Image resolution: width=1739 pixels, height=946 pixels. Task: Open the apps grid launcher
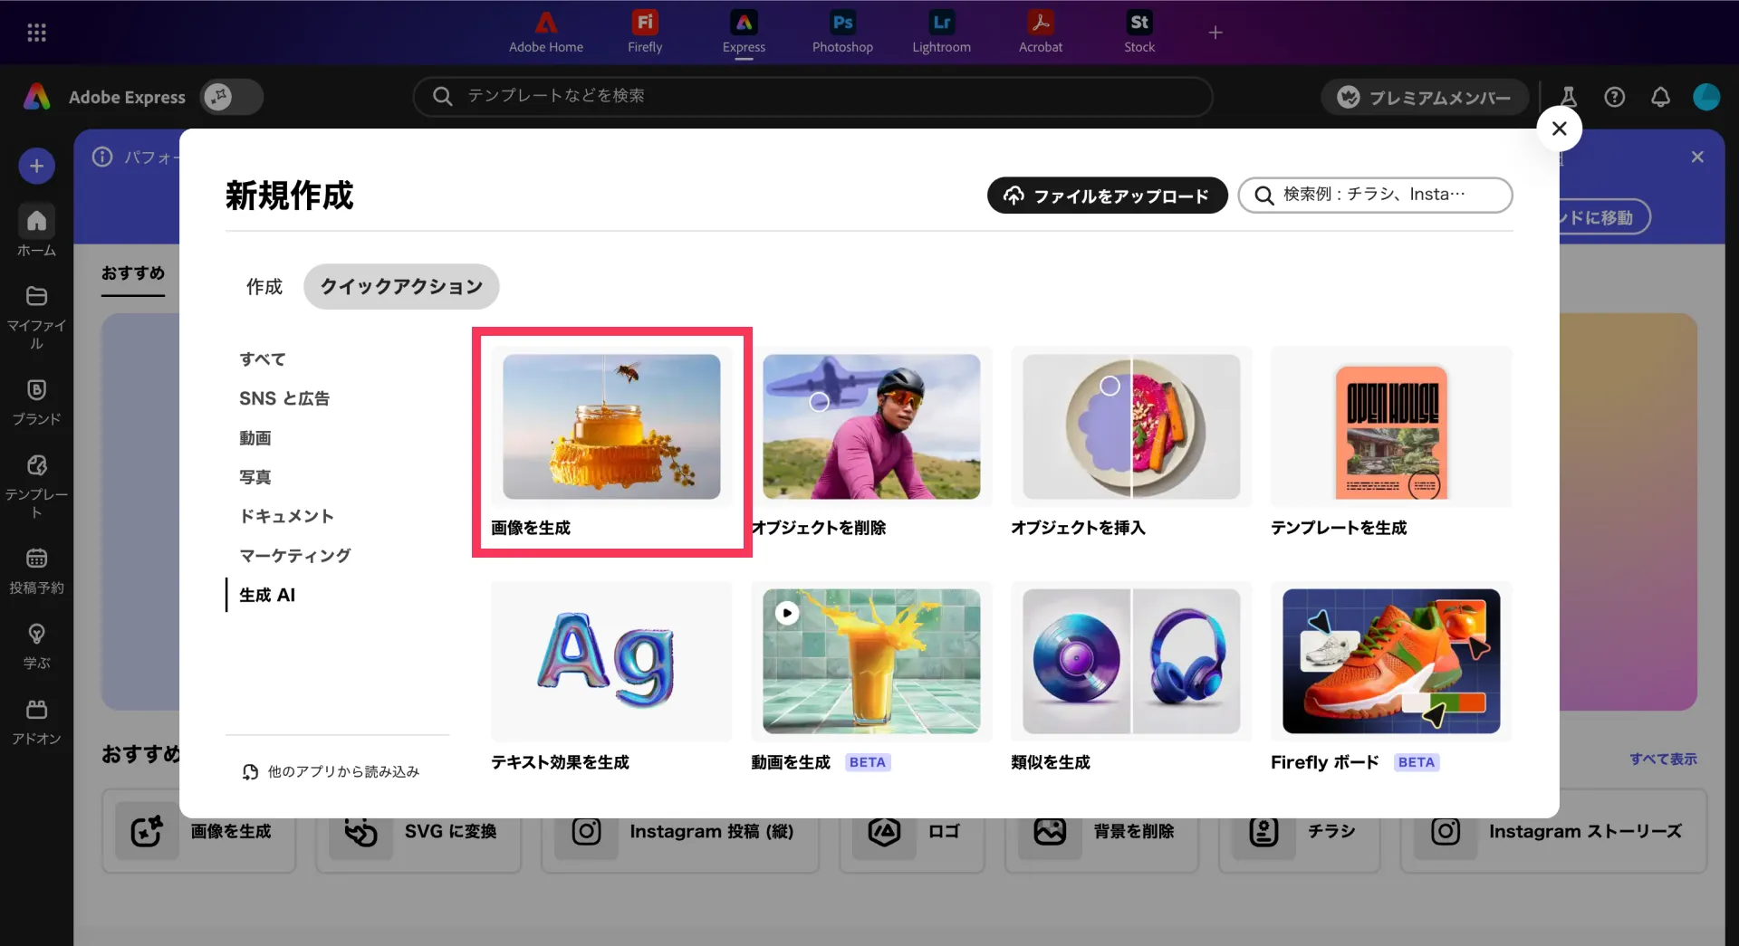[36, 33]
